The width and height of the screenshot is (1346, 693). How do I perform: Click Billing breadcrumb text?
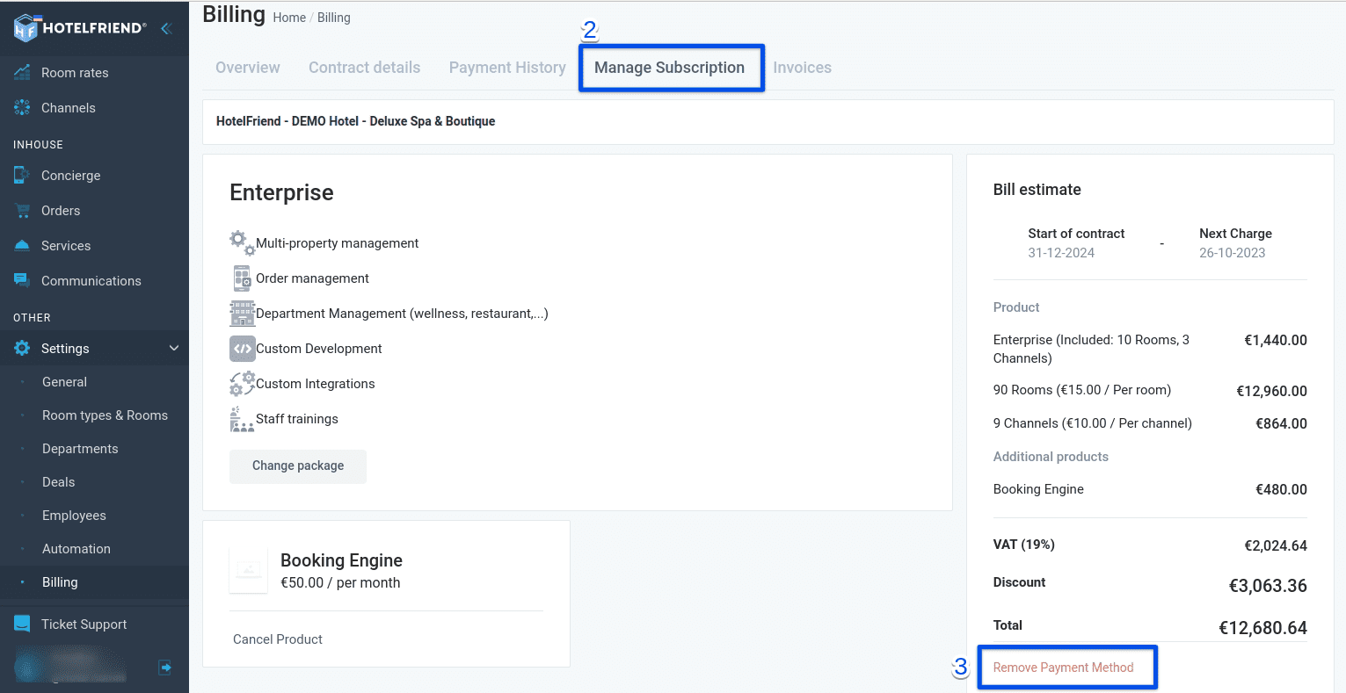tap(334, 18)
